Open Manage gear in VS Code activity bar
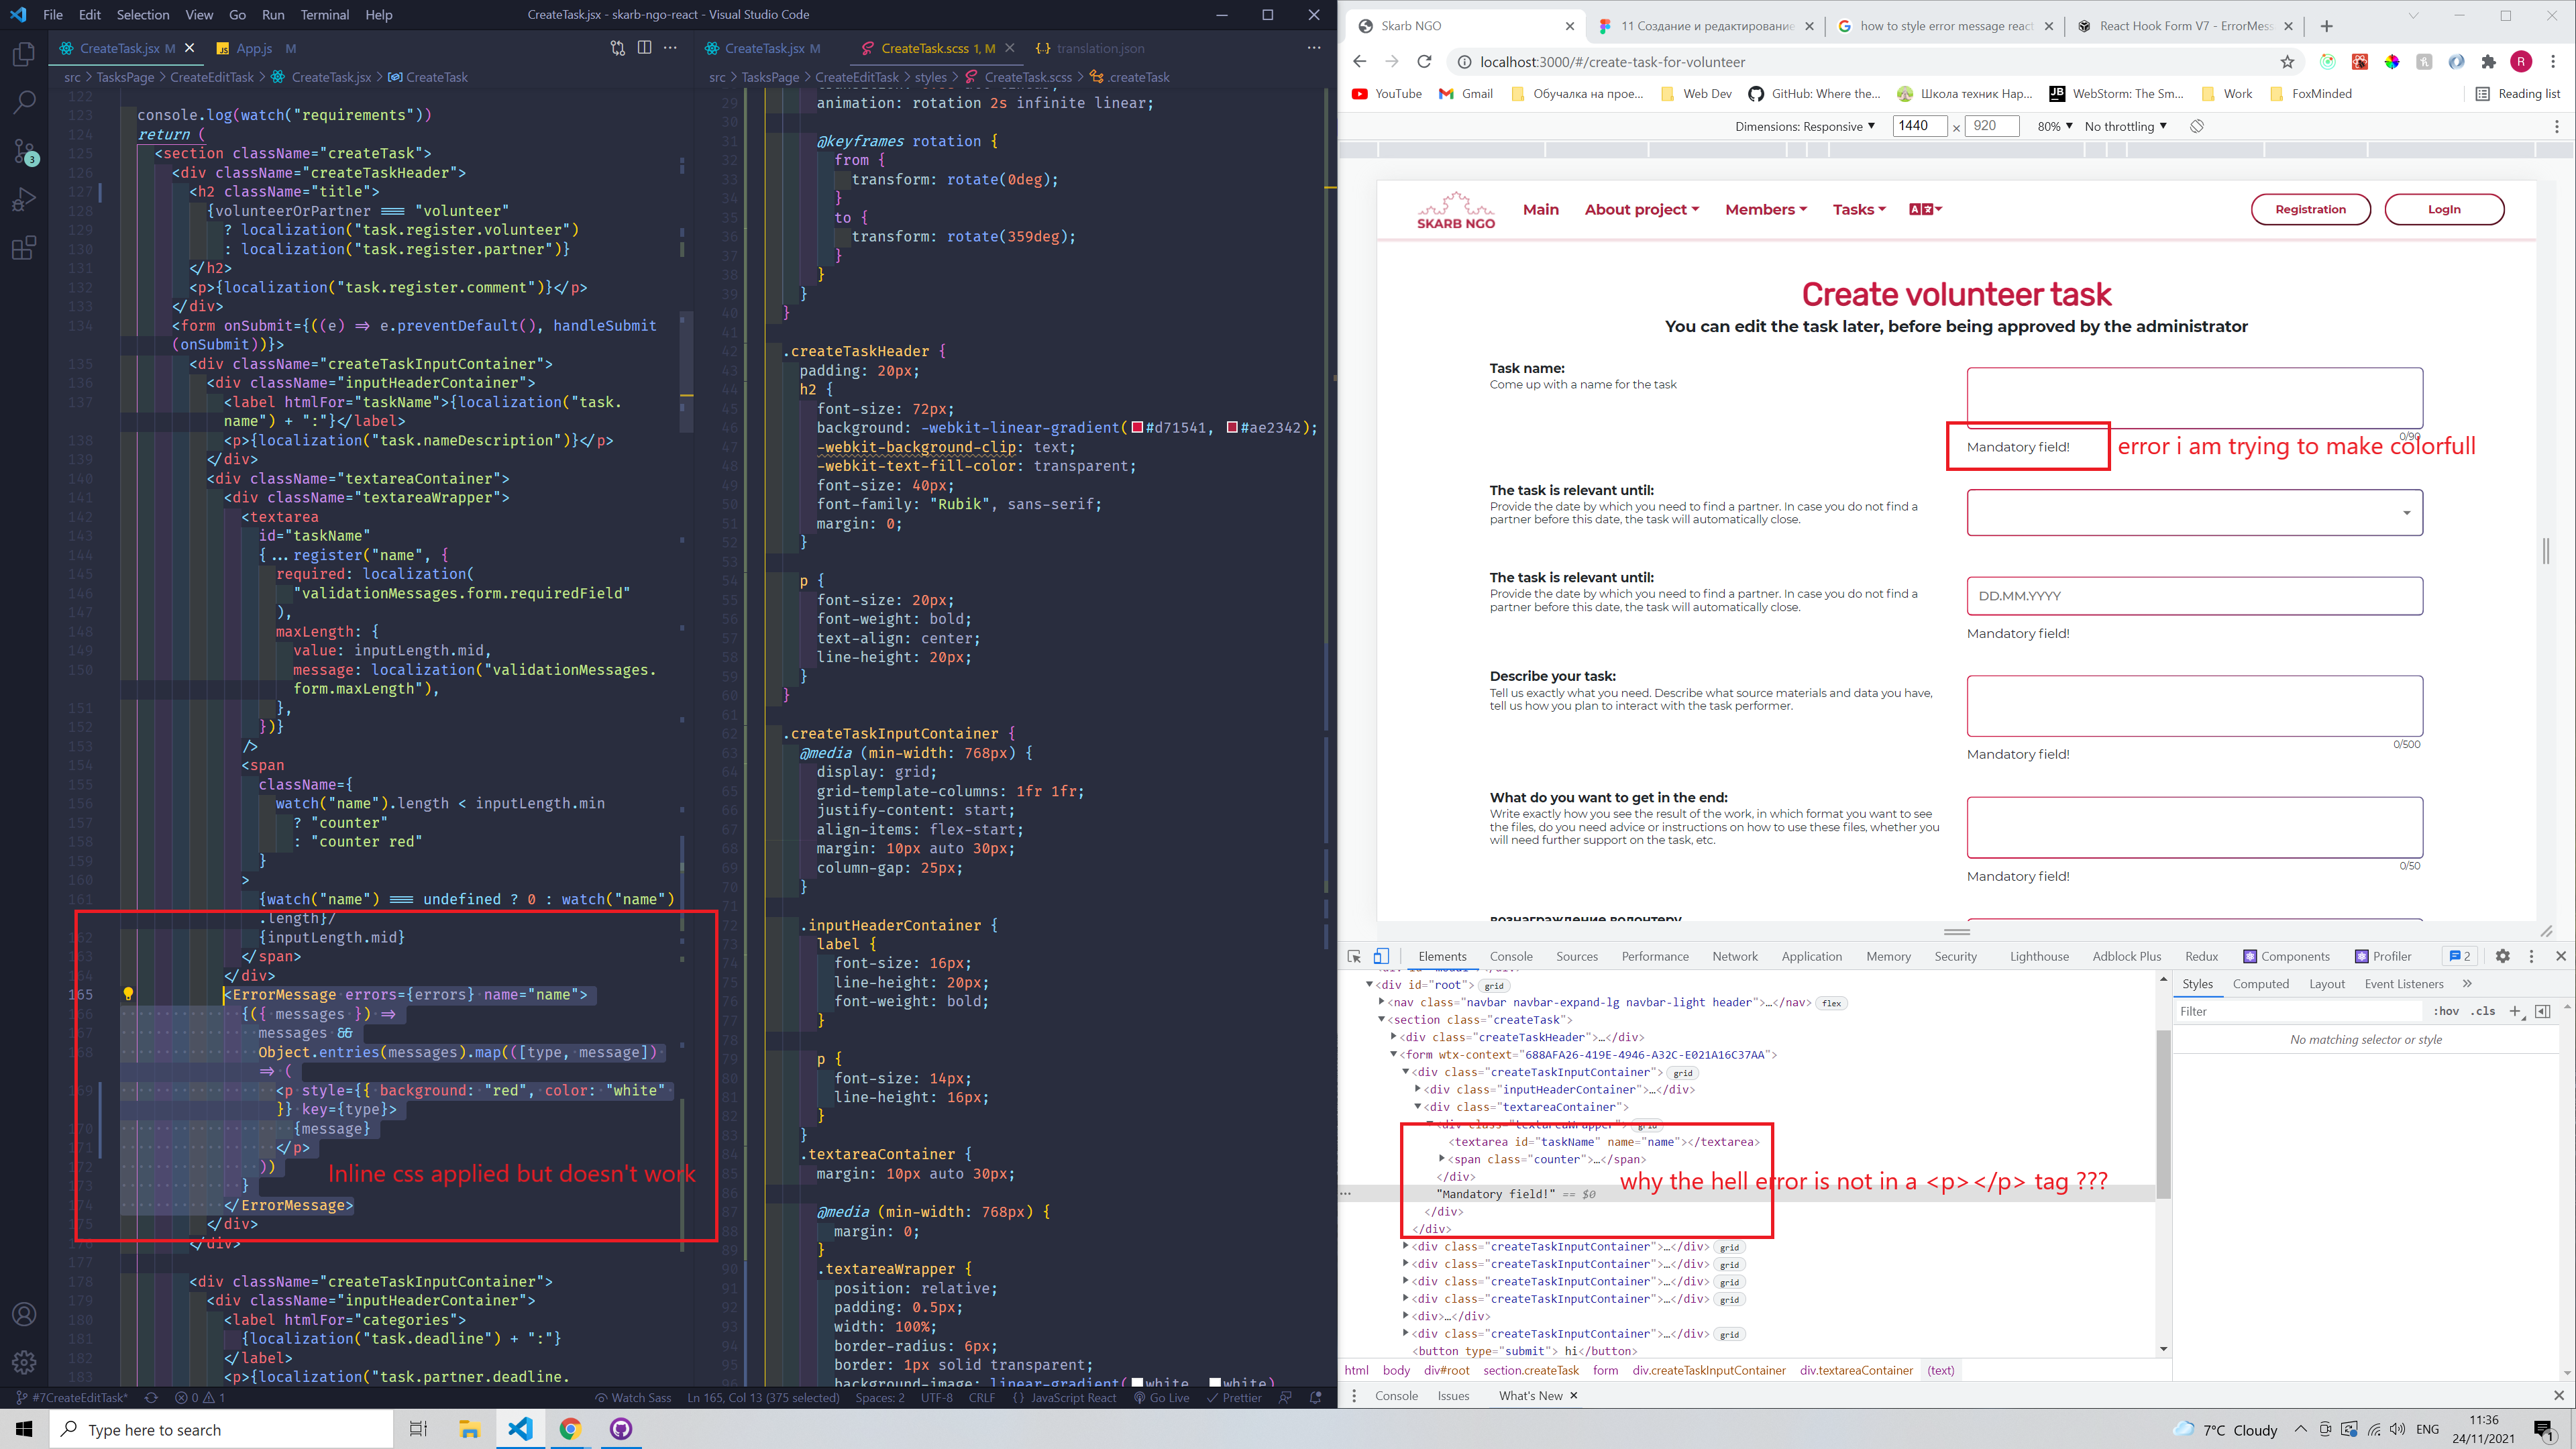The height and width of the screenshot is (1449, 2576). [24, 1362]
